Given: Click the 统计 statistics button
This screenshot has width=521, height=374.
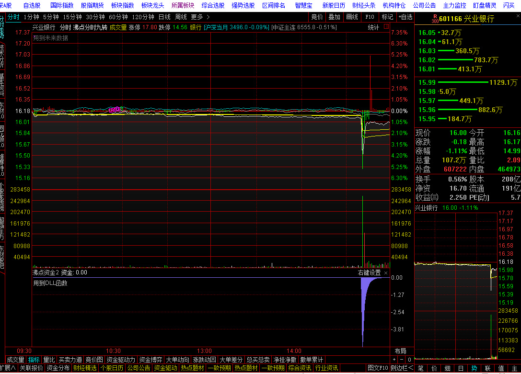Looking at the screenshot, I should [x=373, y=27].
